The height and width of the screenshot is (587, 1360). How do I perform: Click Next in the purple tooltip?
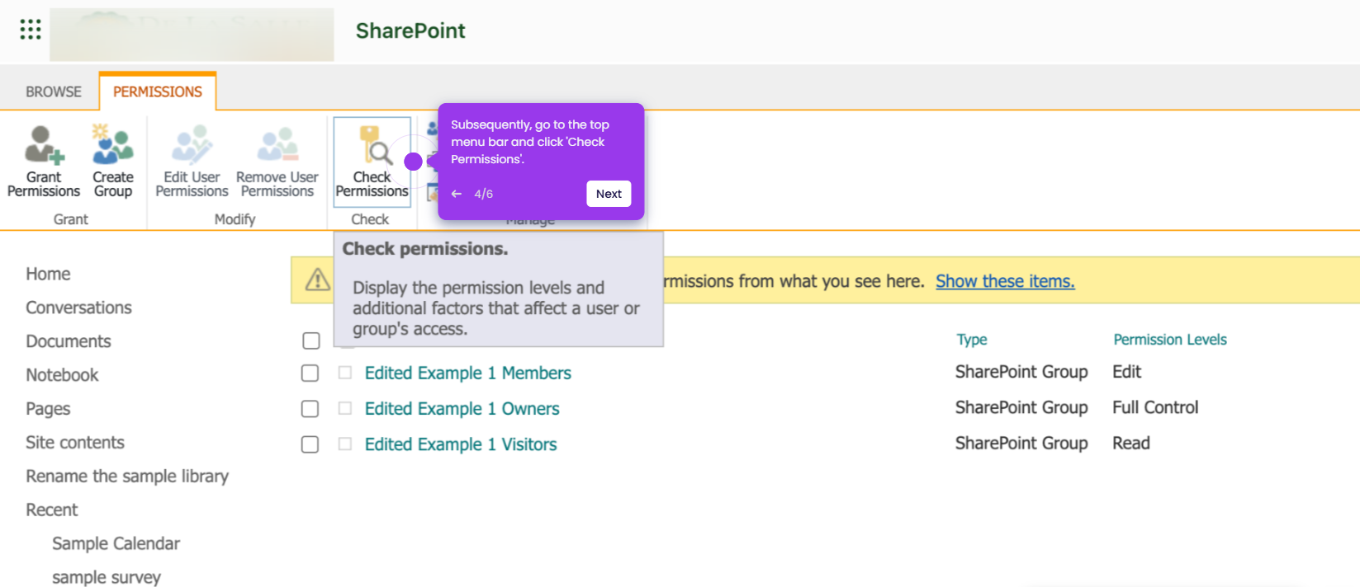coord(609,194)
